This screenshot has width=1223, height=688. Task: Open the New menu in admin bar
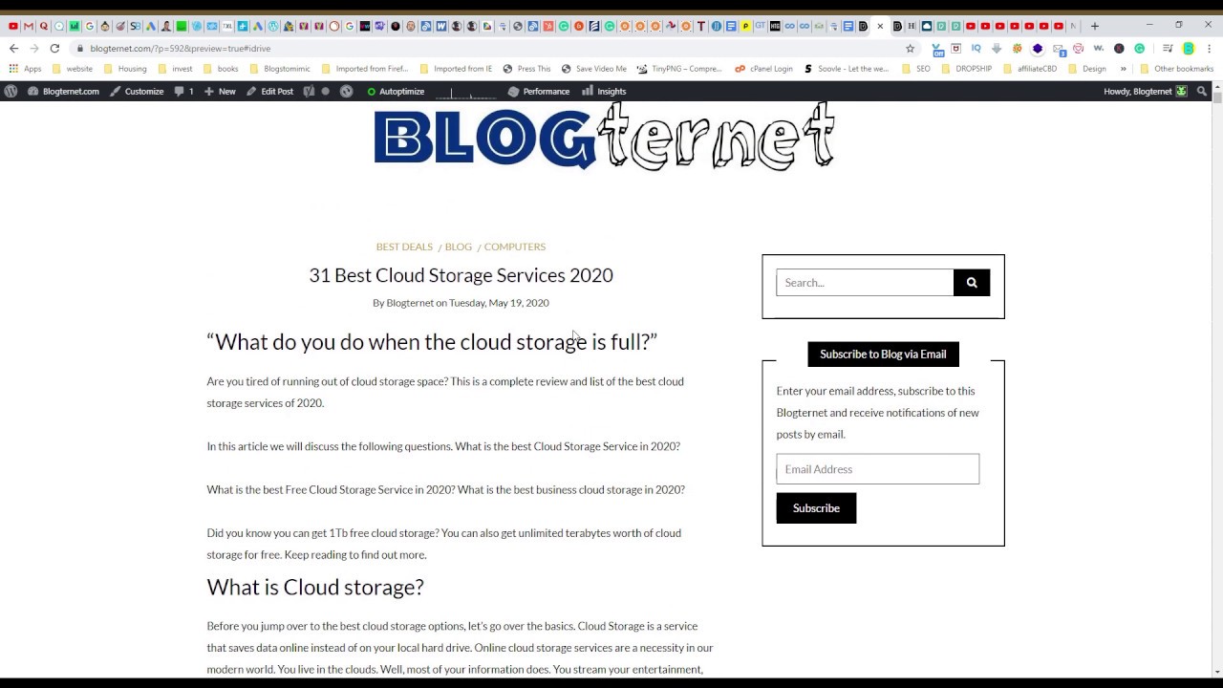coord(219,92)
